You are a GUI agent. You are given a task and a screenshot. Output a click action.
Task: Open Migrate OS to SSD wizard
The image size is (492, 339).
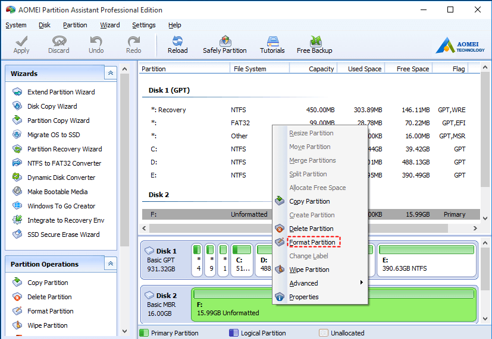[x=54, y=135]
